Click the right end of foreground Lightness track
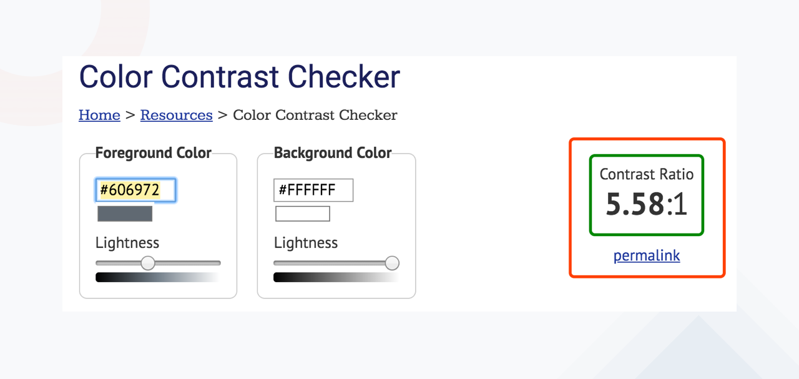Viewport: 799px width, 379px height. pyautogui.click(x=218, y=263)
